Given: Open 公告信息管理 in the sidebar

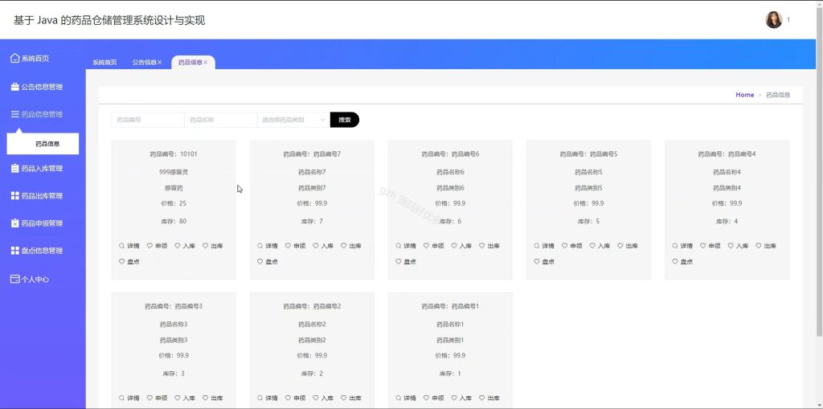Looking at the screenshot, I should tap(37, 87).
